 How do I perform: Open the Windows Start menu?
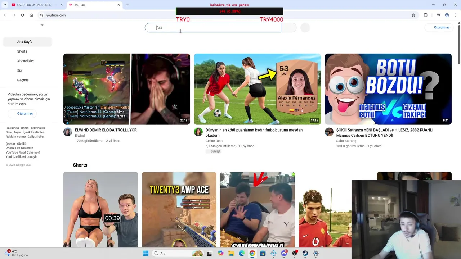[x=146, y=253]
